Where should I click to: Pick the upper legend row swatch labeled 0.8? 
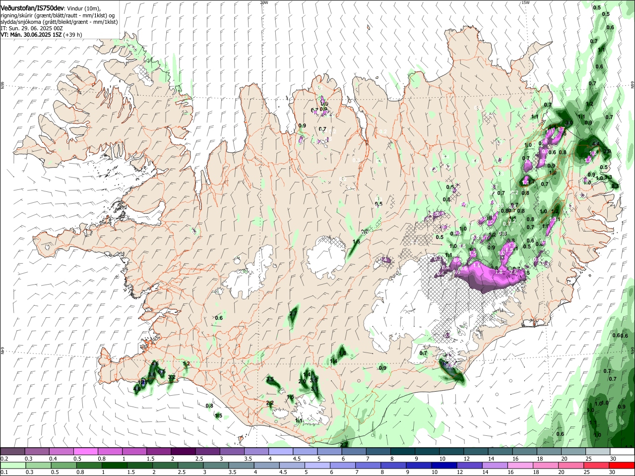pos(110,452)
